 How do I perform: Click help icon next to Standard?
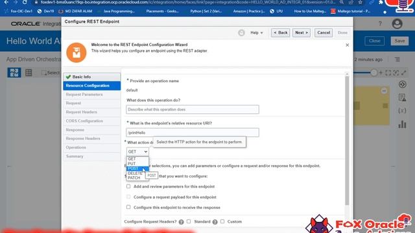click(x=215, y=222)
